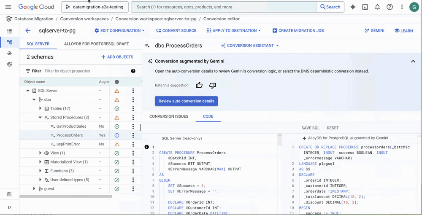
Task: Open release notes icon in sidebar bottom
Action: (x=9, y=194)
